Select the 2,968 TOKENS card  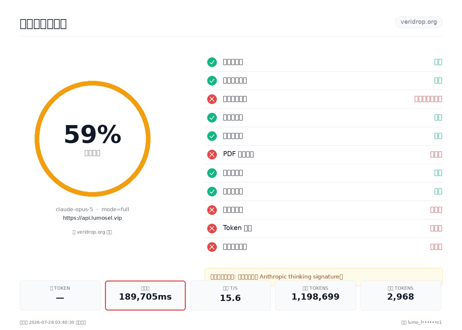401,295
